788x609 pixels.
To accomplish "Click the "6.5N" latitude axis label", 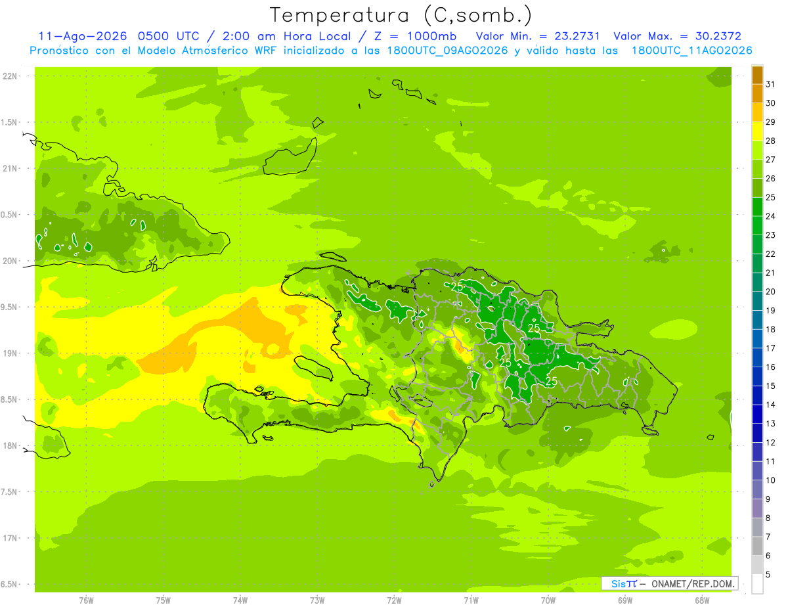I will (x=9, y=584).
